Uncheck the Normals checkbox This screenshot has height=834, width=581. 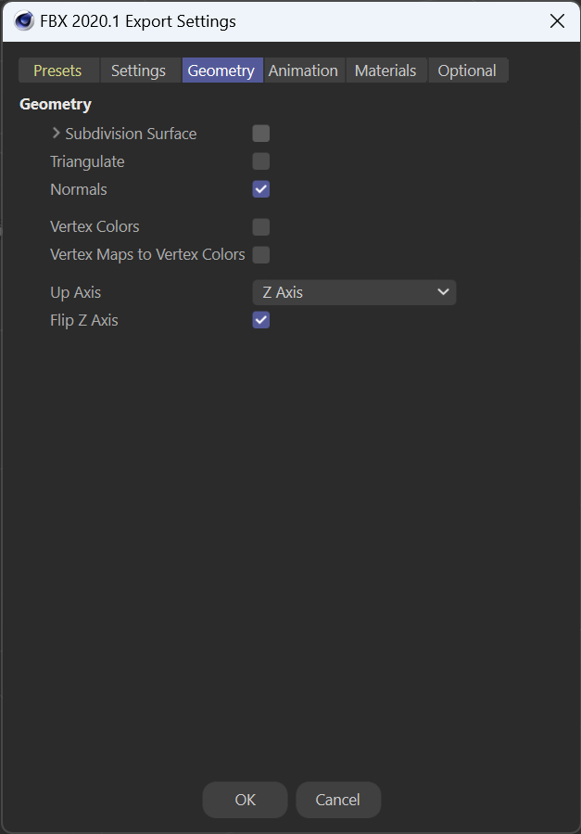coord(260,189)
